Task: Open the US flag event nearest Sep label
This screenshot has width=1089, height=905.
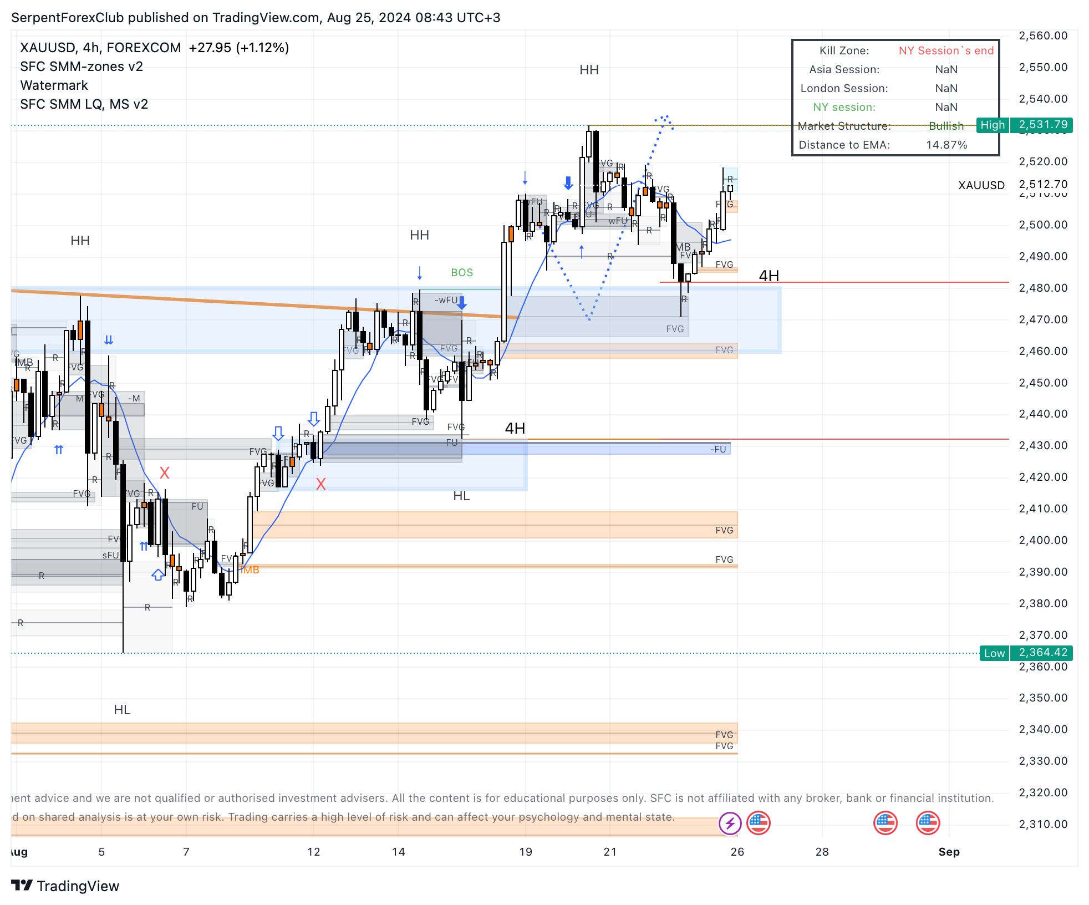Action: 928,823
